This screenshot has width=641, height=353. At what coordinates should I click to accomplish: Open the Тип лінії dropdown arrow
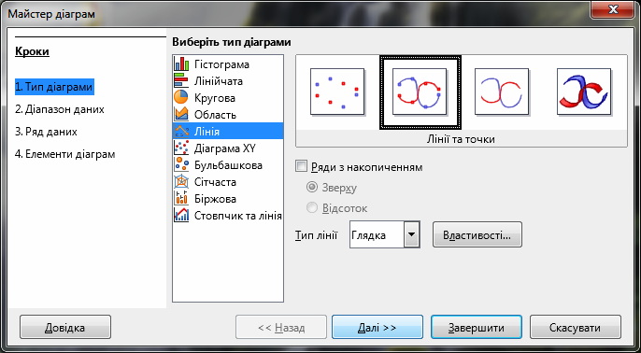point(412,234)
